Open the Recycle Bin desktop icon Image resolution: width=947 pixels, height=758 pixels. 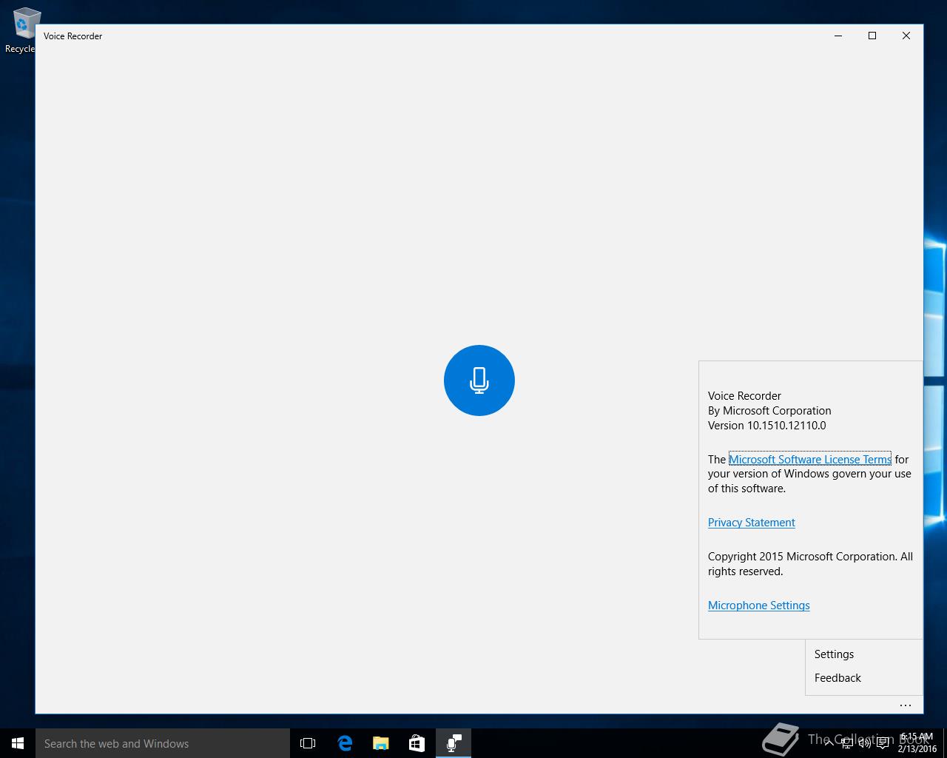tap(22, 31)
